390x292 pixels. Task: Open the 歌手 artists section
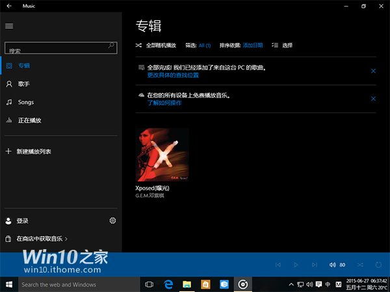61,84
